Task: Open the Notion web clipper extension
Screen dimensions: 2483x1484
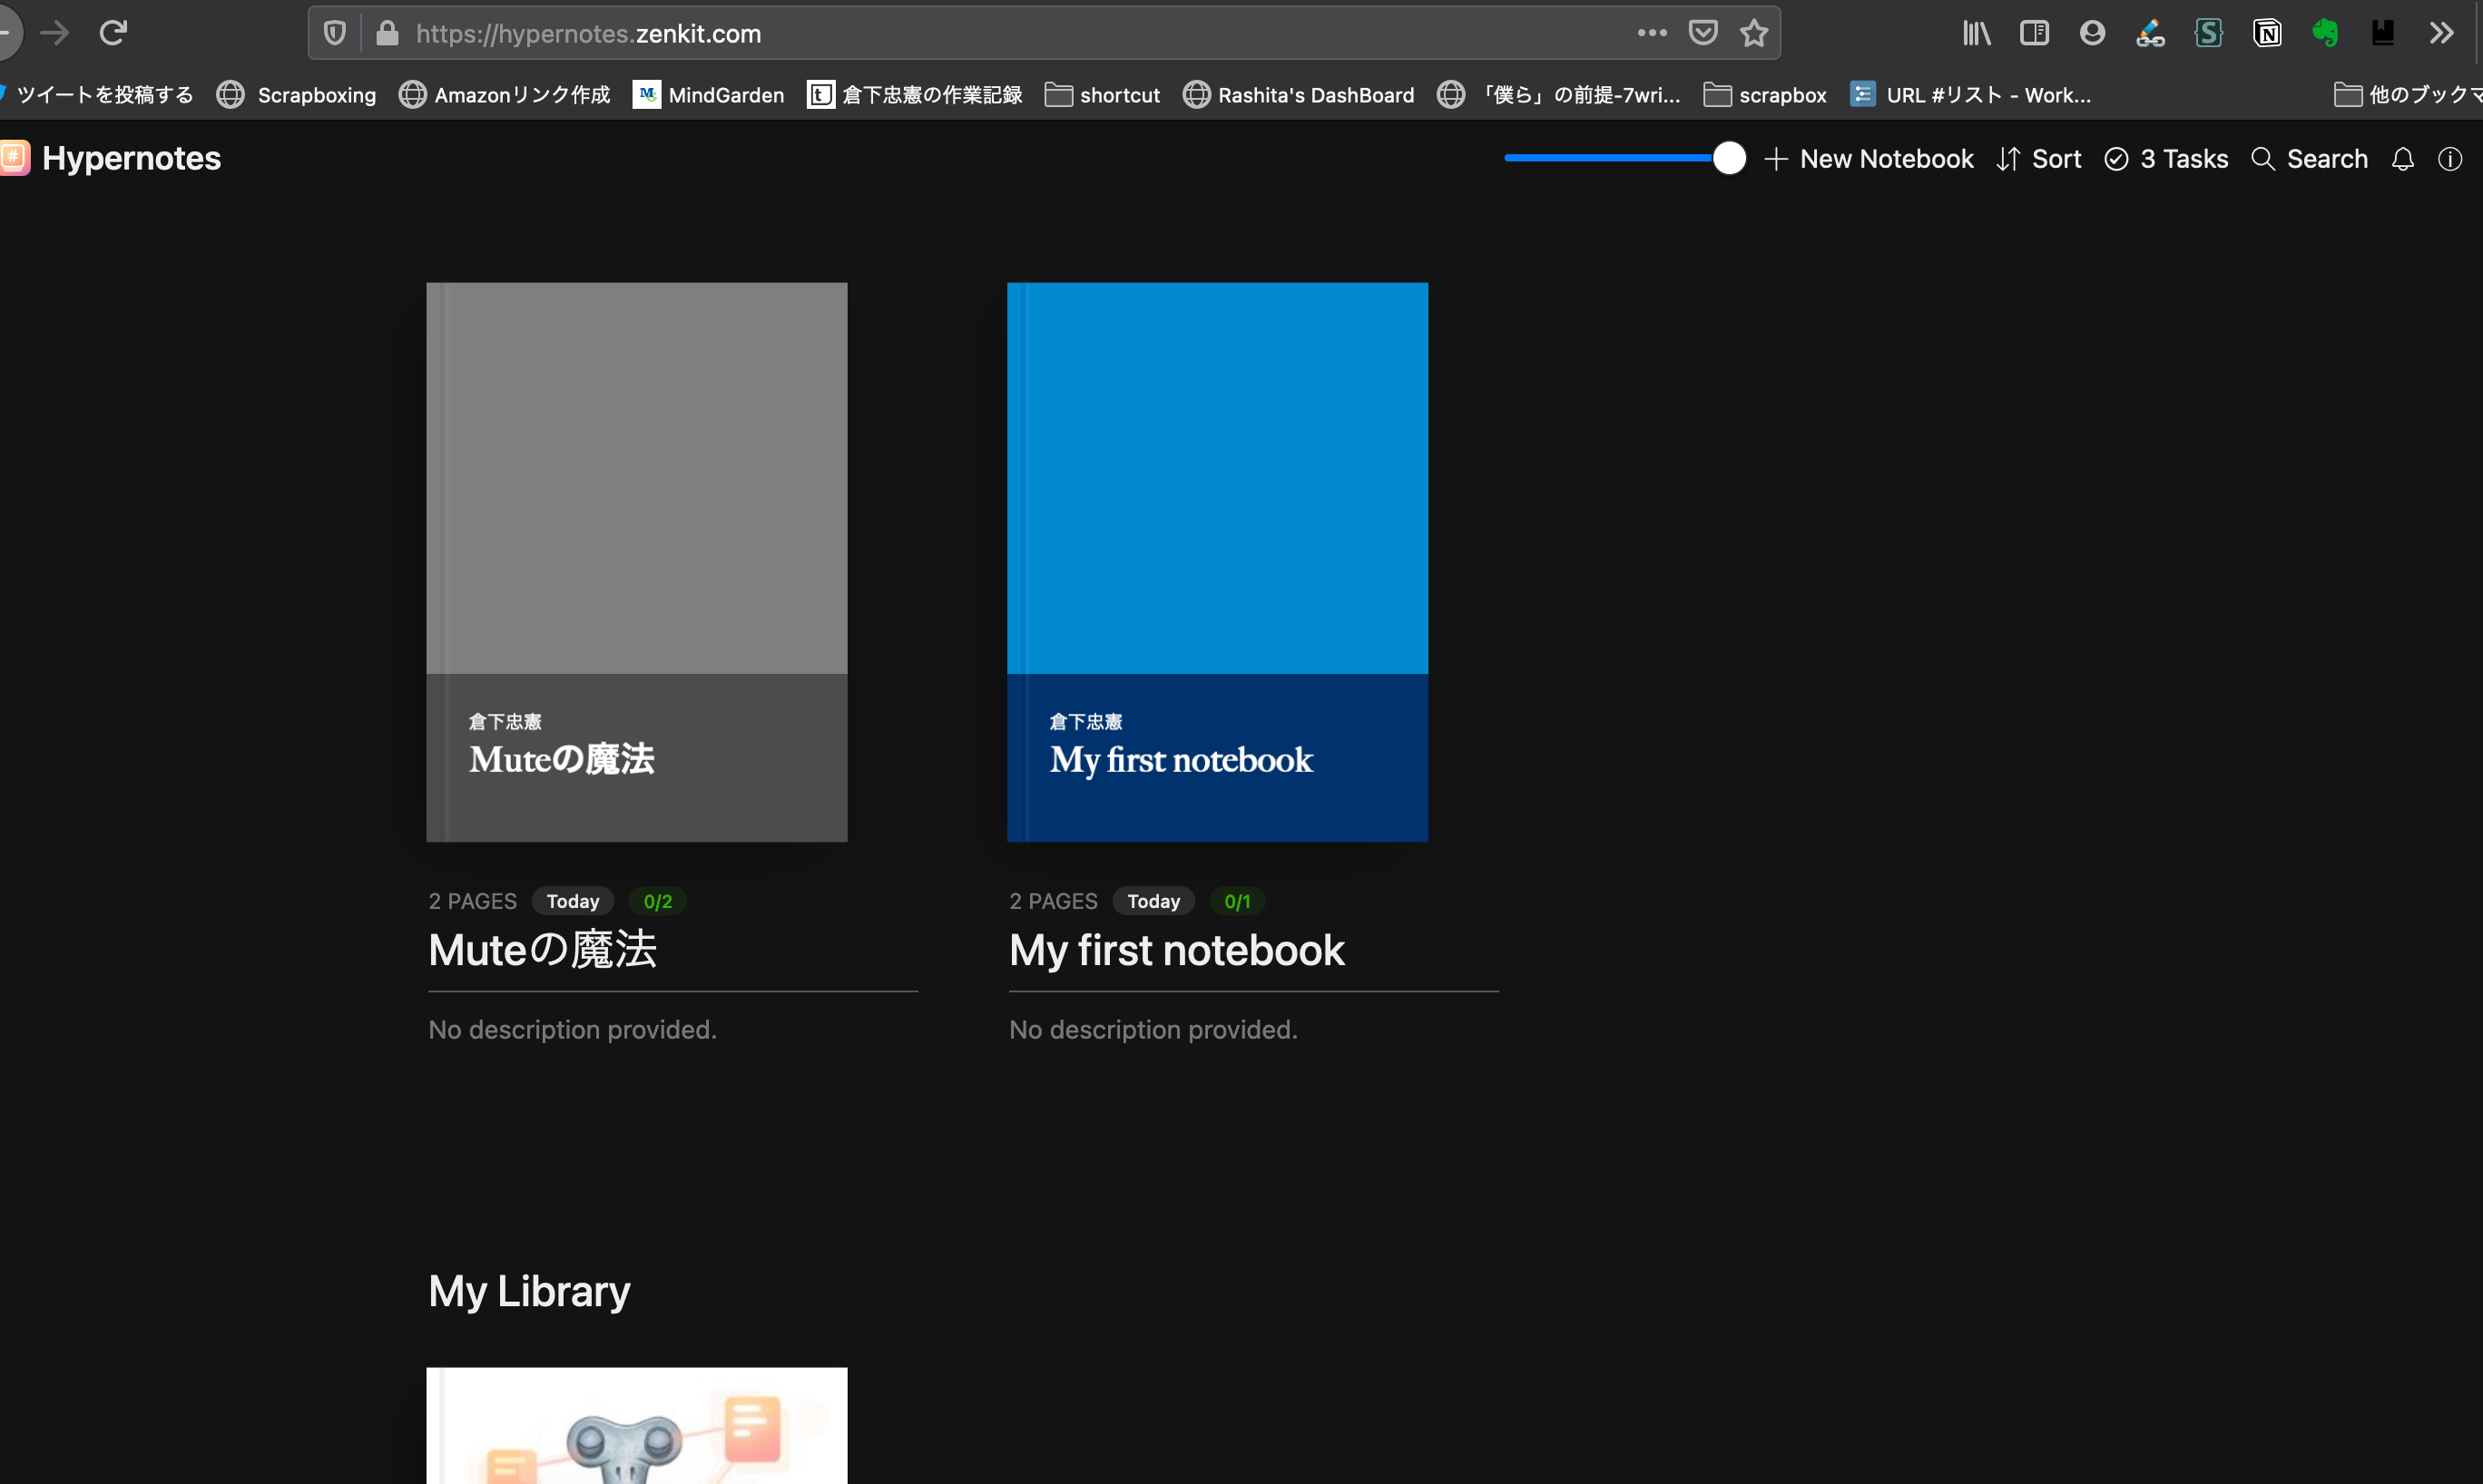Action: pyautogui.click(x=2267, y=33)
